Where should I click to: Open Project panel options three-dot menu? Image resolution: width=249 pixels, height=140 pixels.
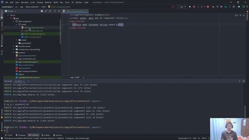55,11
